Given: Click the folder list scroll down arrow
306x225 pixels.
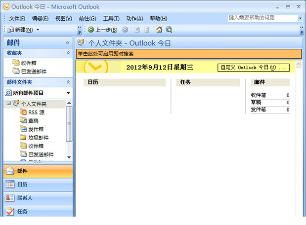Looking at the screenshot, I should coord(69,157).
